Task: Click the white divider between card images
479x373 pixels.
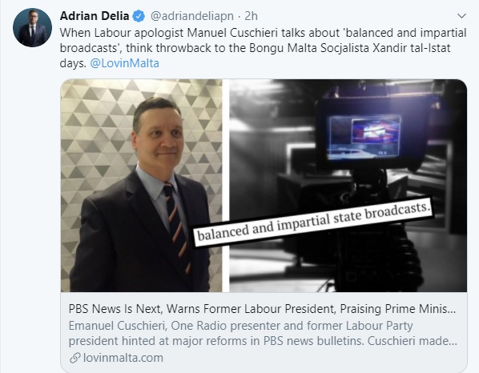Action: click(x=226, y=186)
